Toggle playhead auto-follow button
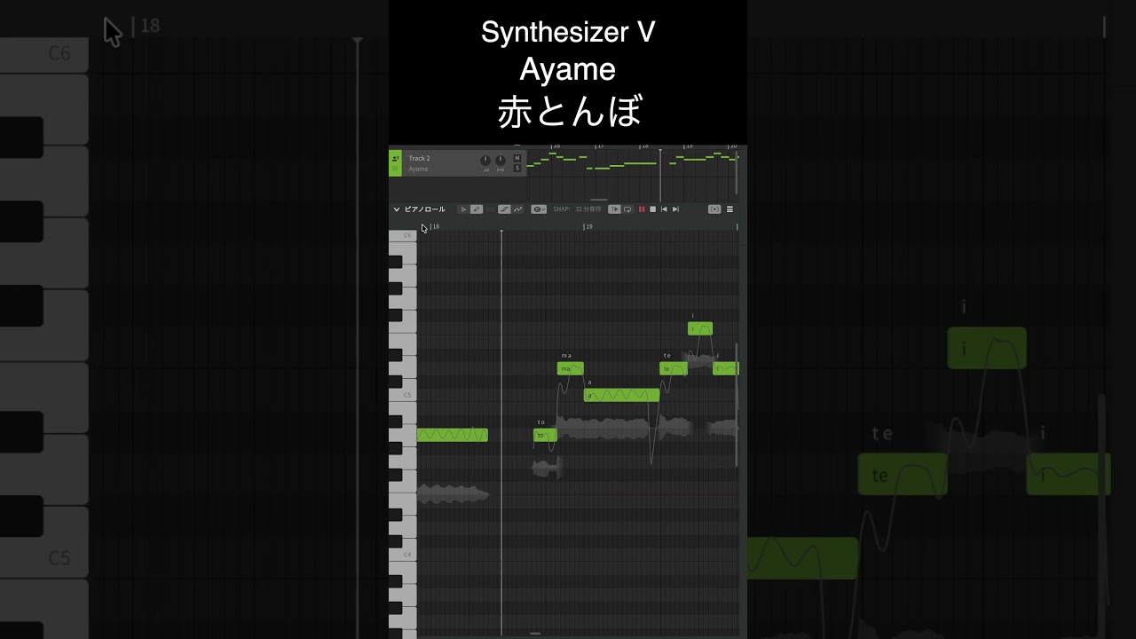This screenshot has width=1136, height=639. (614, 209)
